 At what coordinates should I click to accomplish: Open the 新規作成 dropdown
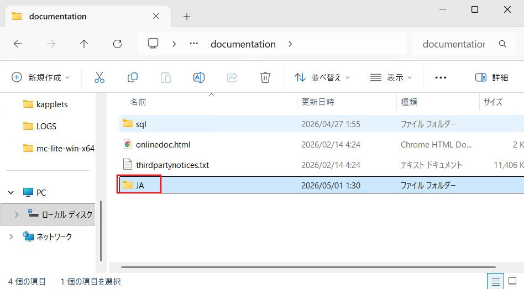tap(41, 77)
